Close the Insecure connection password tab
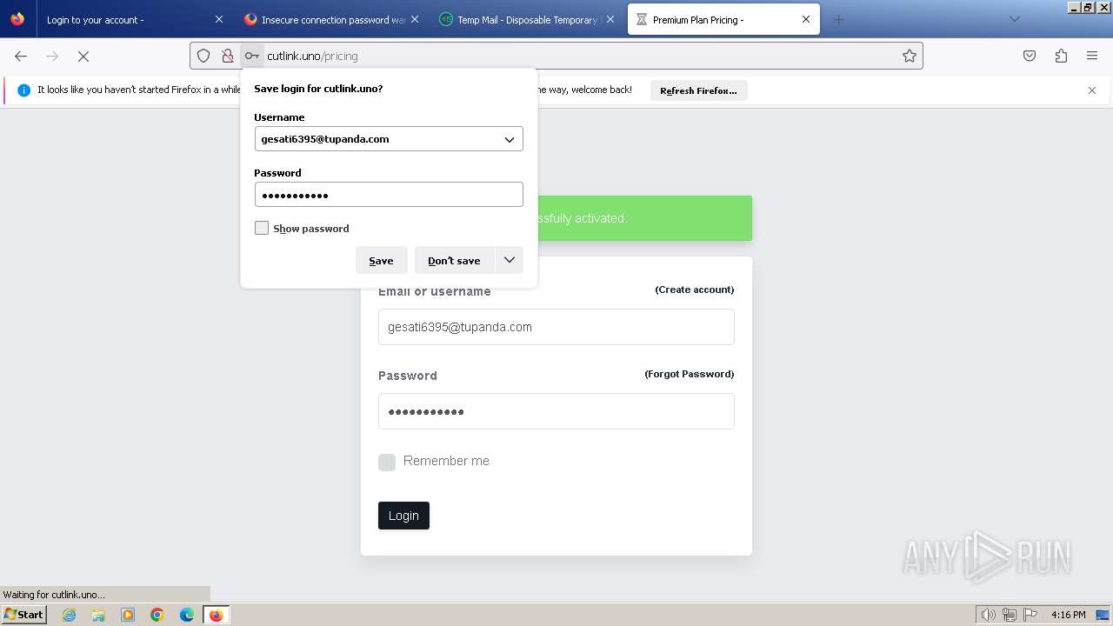The height and width of the screenshot is (626, 1113). click(x=415, y=19)
